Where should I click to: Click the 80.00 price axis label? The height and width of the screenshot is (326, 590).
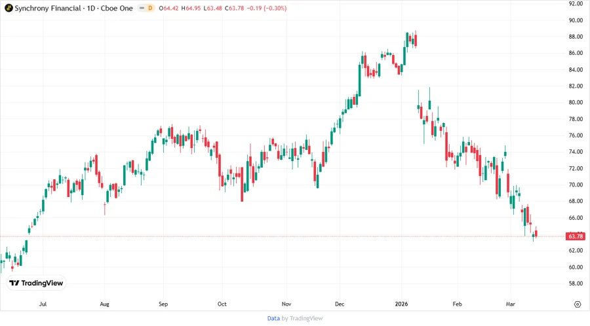tap(576, 102)
